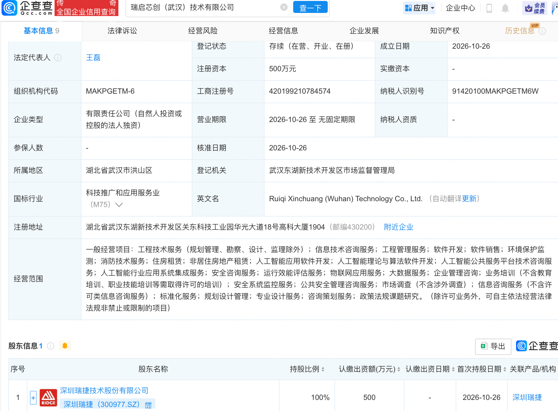Switch to the 知识产权 tab
The height and width of the screenshot is (411, 558).
pos(445,31)
